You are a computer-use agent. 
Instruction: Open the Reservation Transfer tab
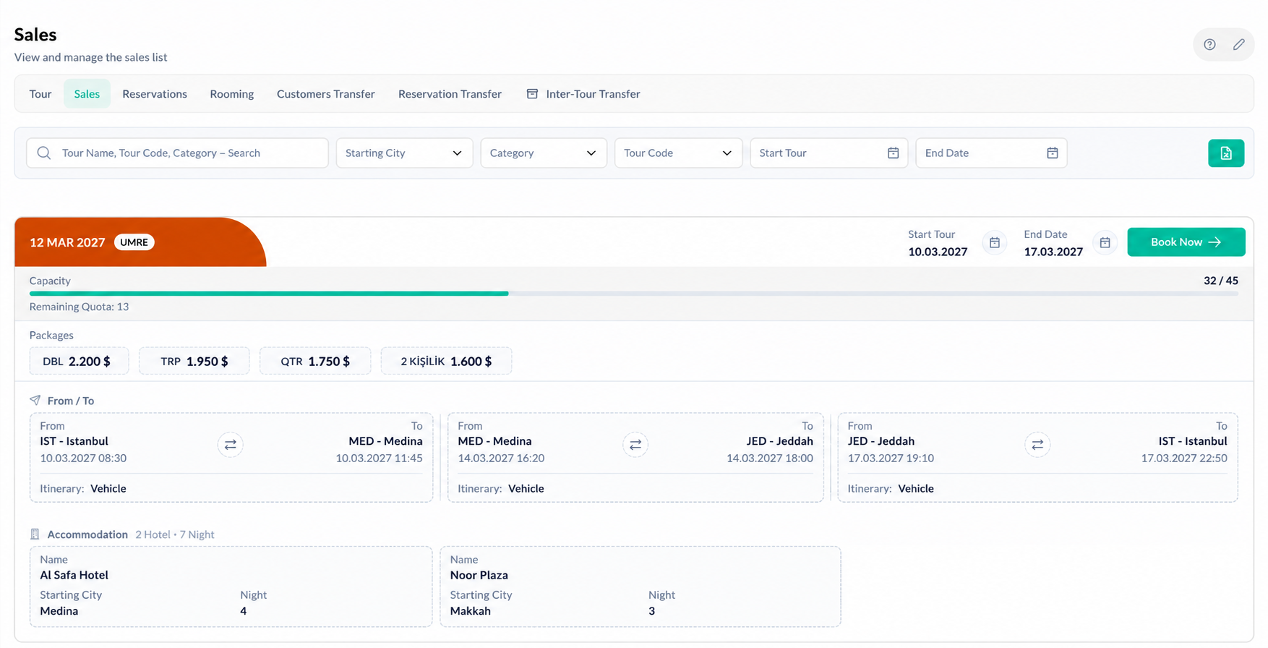450,94
